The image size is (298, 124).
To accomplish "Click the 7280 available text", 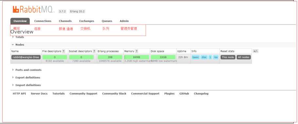I will [81, 61].
